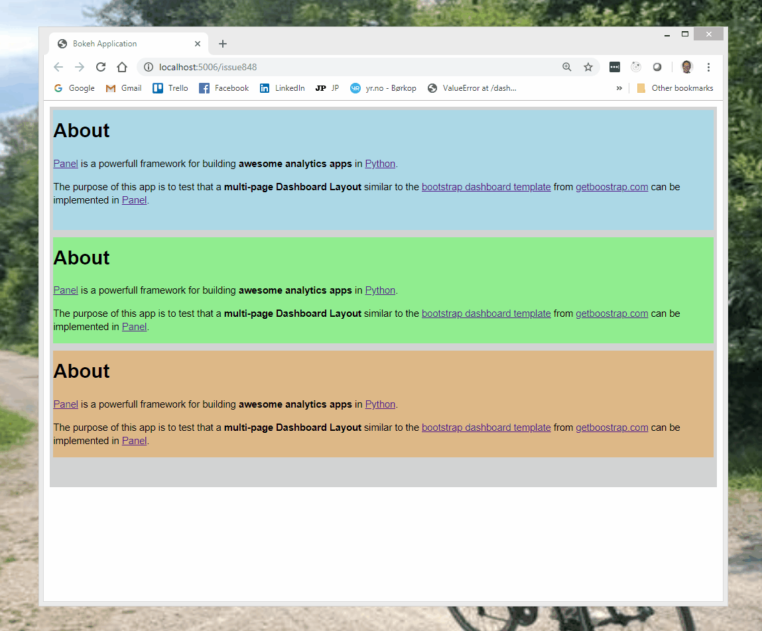Minimize the Chrome window
The image size is (762, 631).
click(667, 34)
